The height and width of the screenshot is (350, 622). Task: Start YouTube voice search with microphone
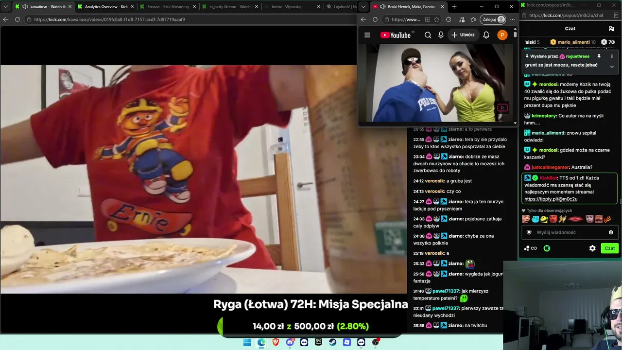pos(441,35)
